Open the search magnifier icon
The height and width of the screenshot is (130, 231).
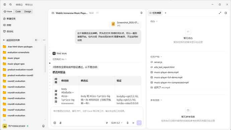click(10, 5)
